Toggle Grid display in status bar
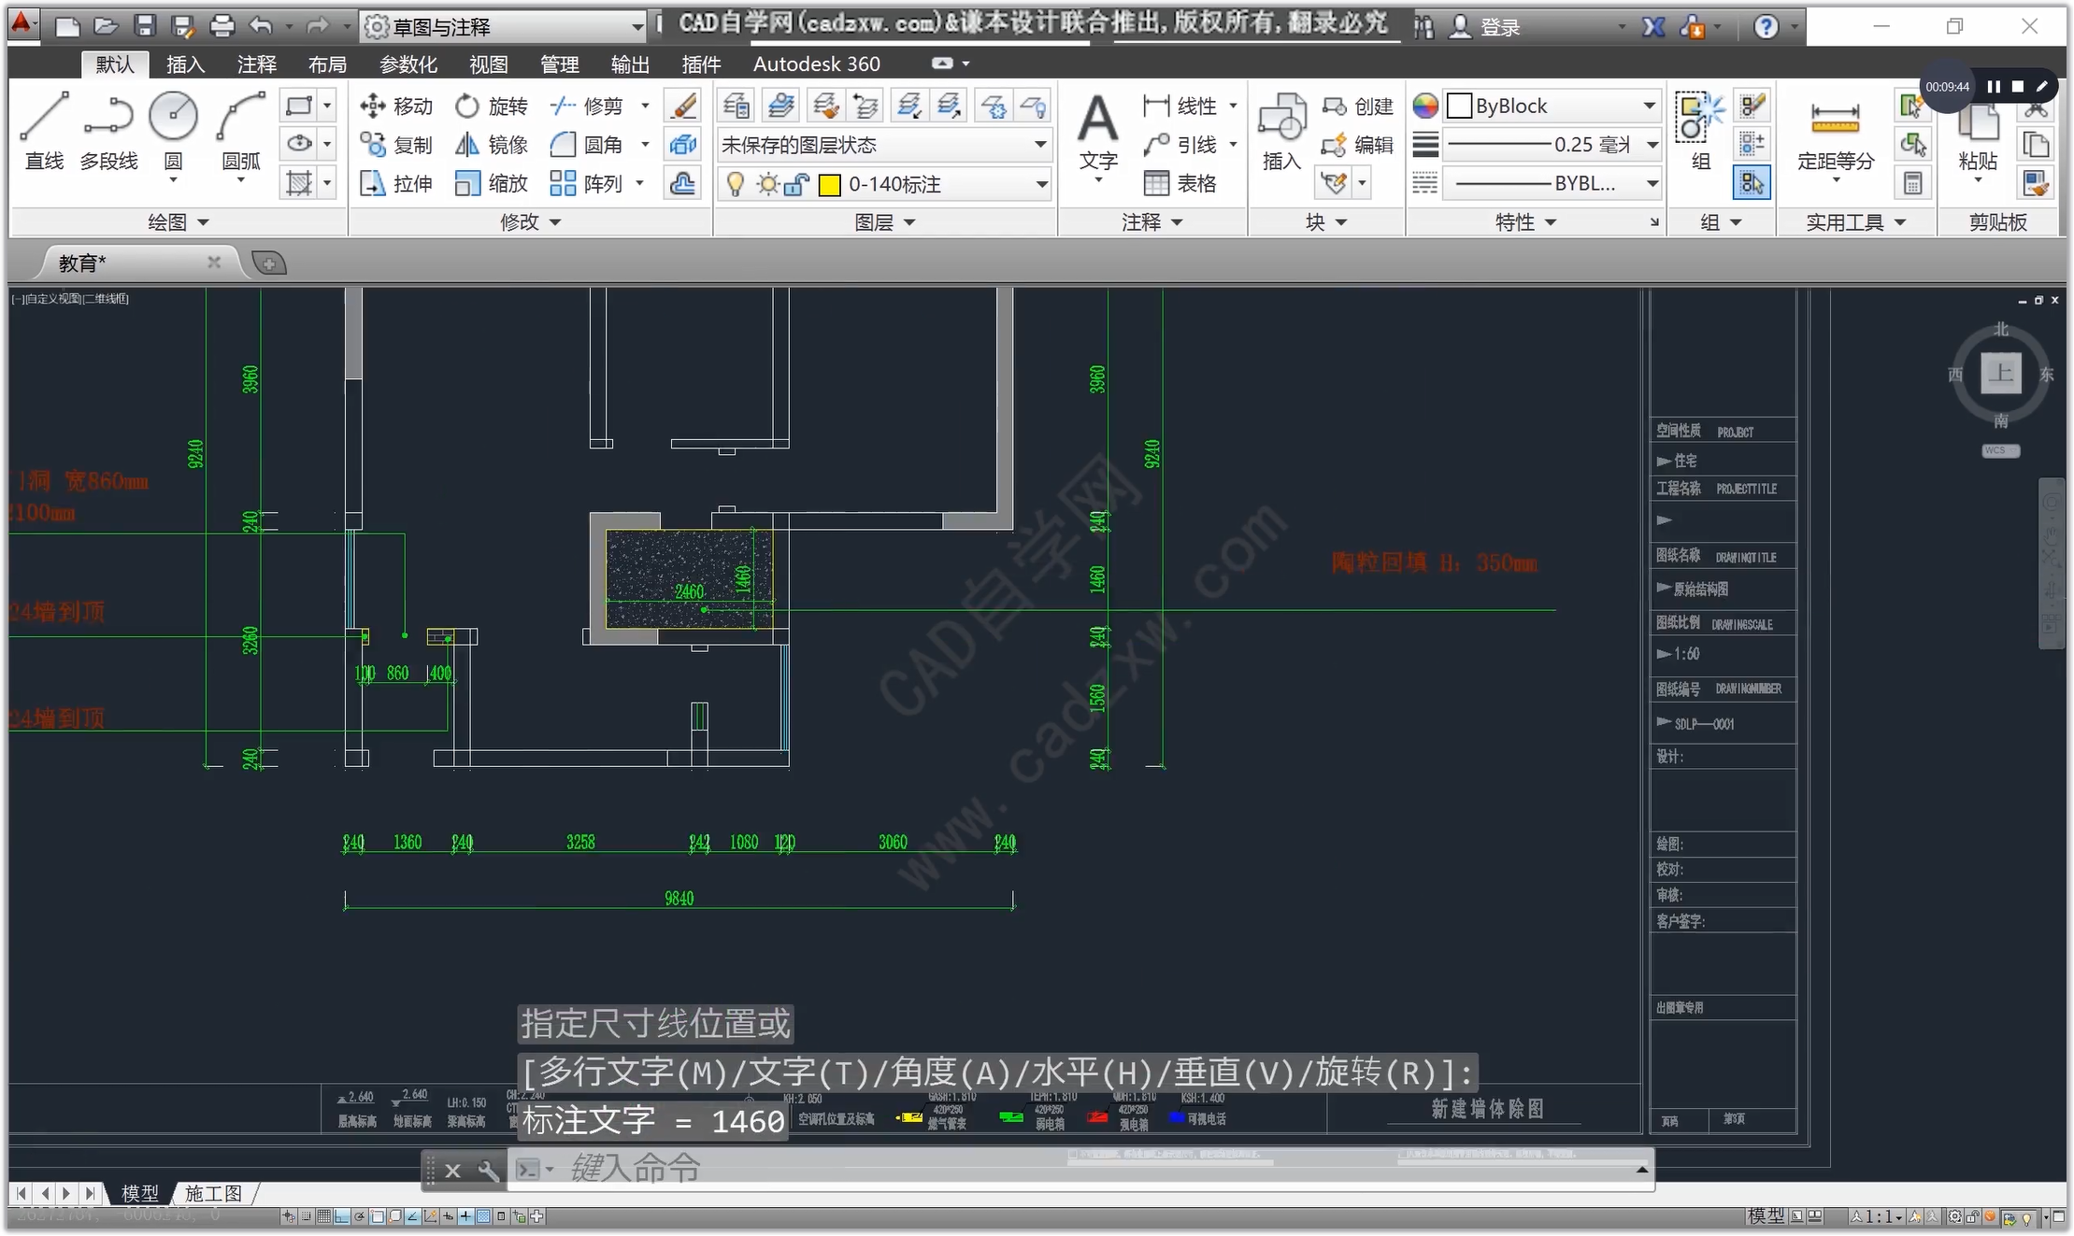The image size is (2074, 1236). pos(324,1216)
